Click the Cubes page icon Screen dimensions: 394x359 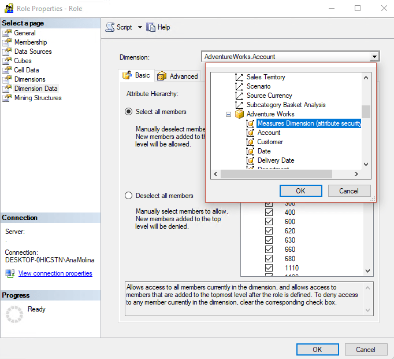(7, 61)
